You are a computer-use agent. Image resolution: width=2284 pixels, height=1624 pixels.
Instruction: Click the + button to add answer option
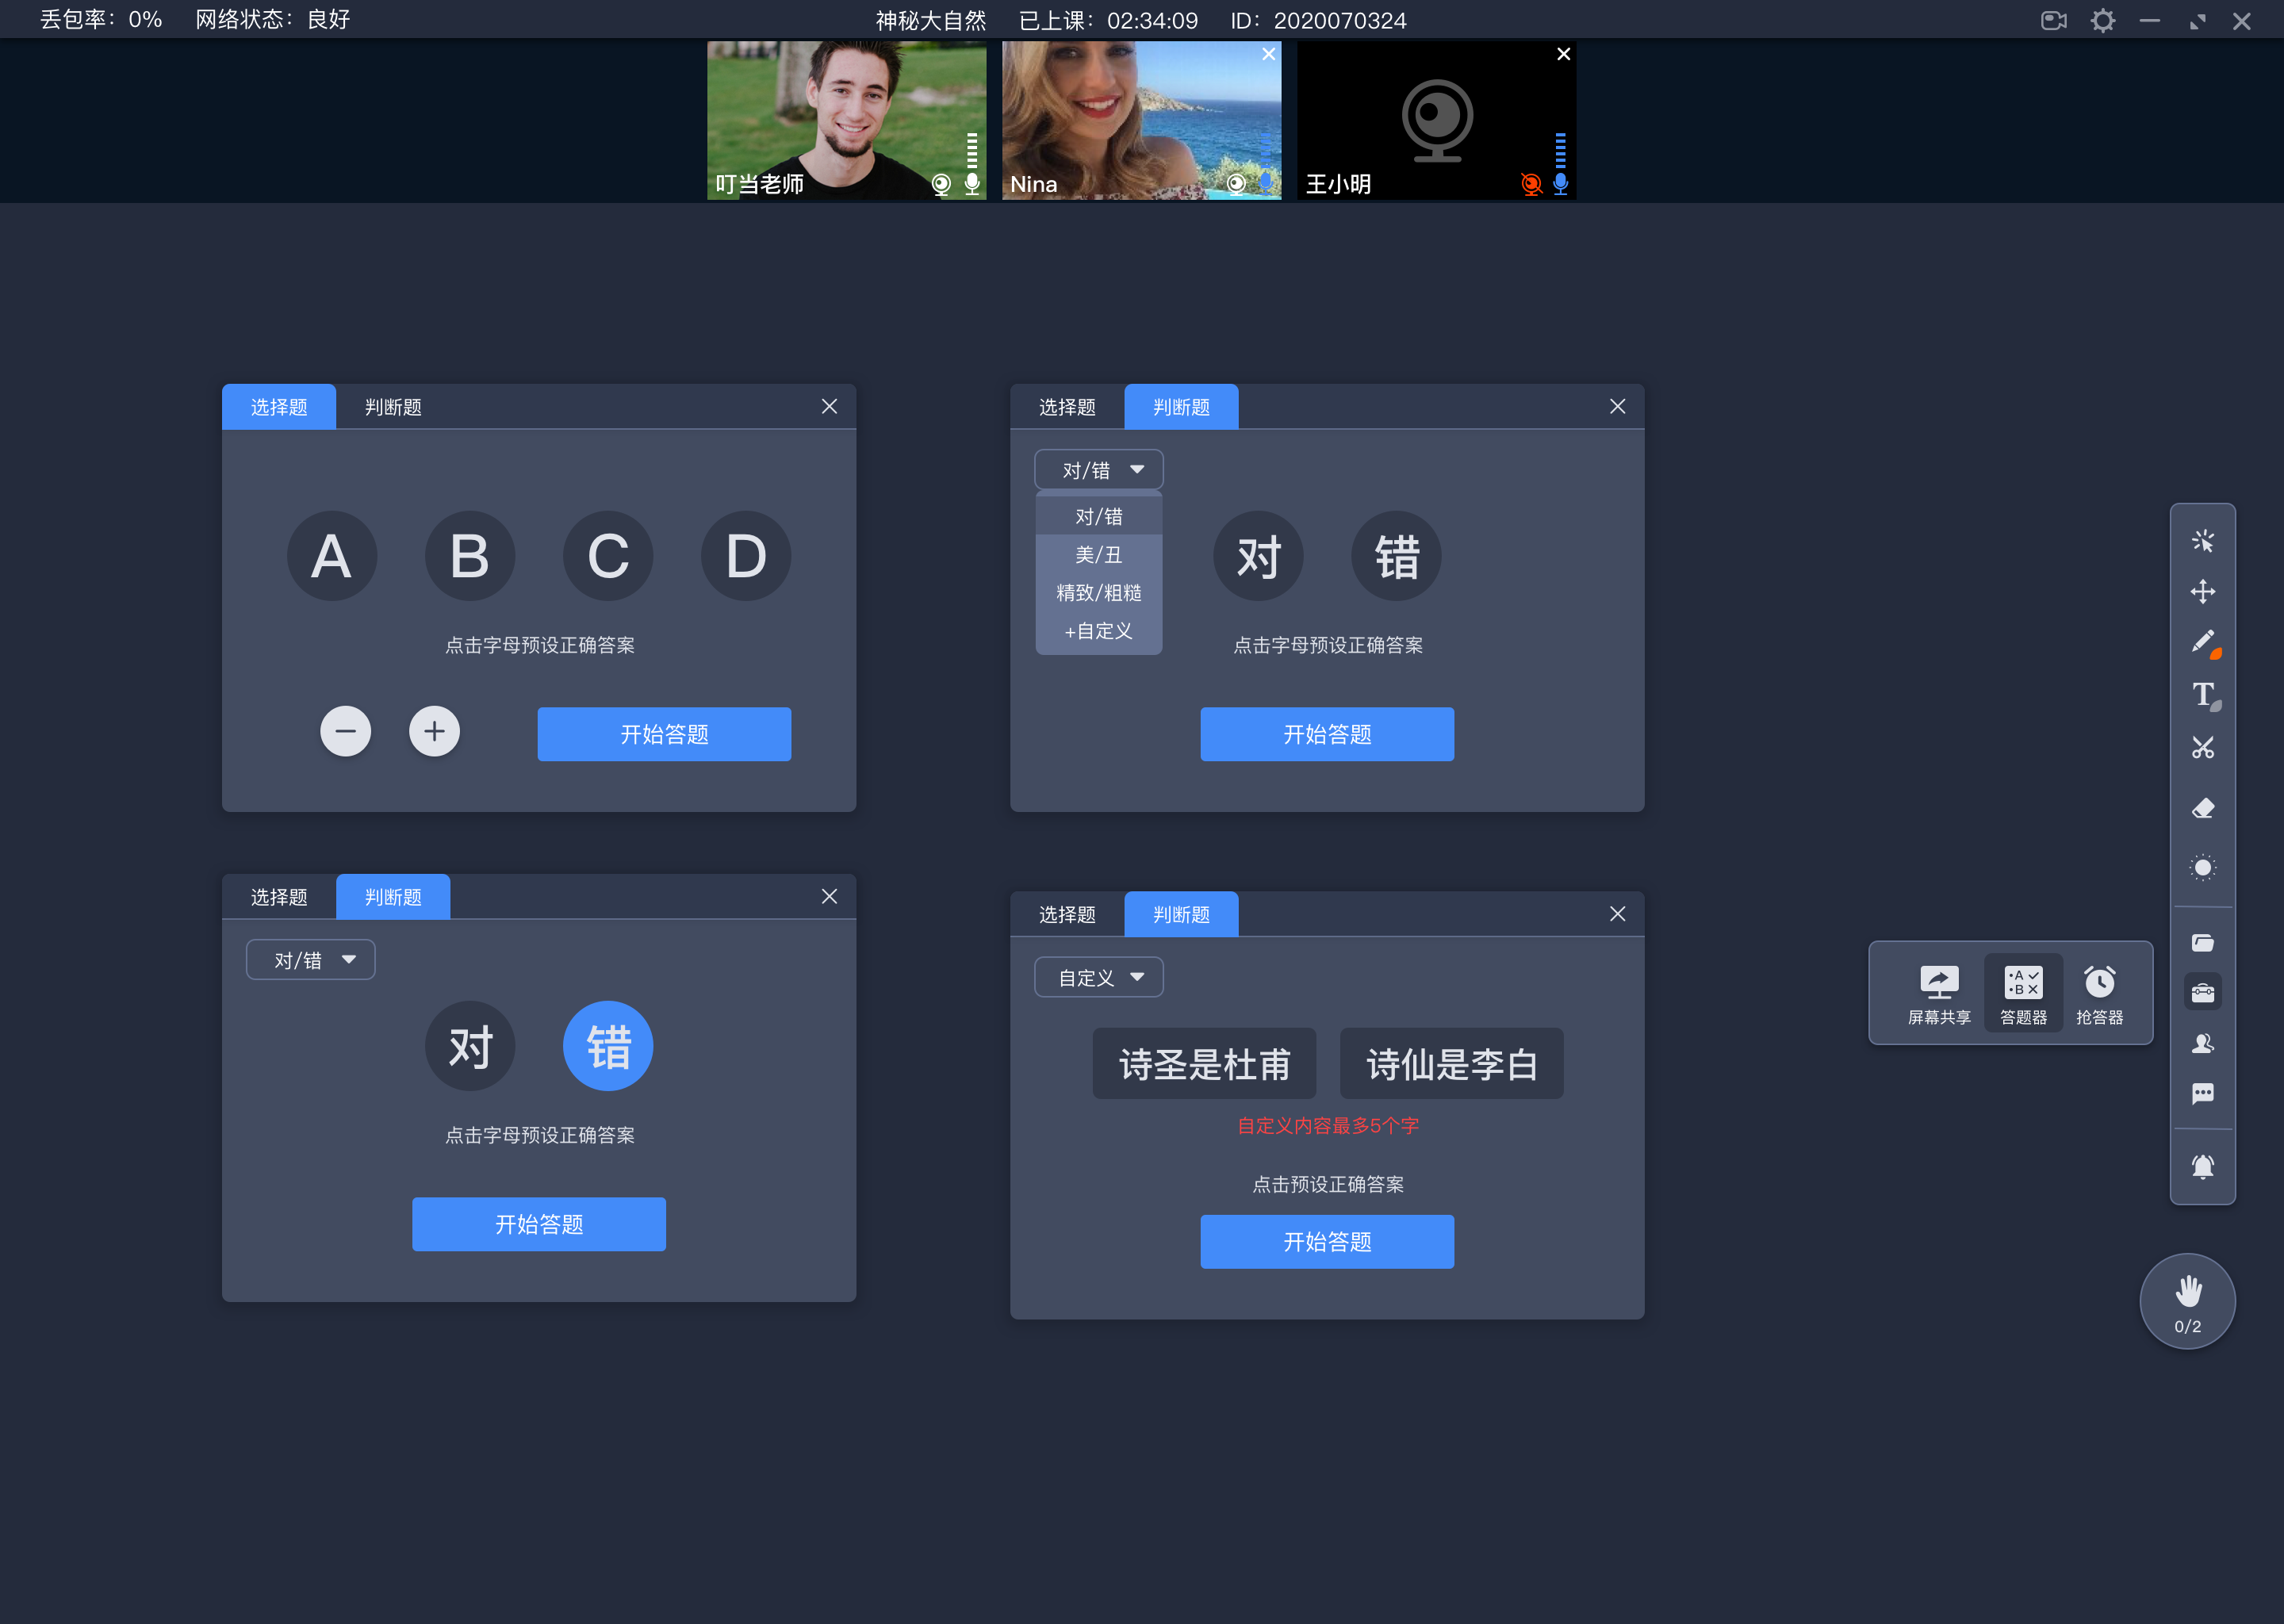point(434,733)
